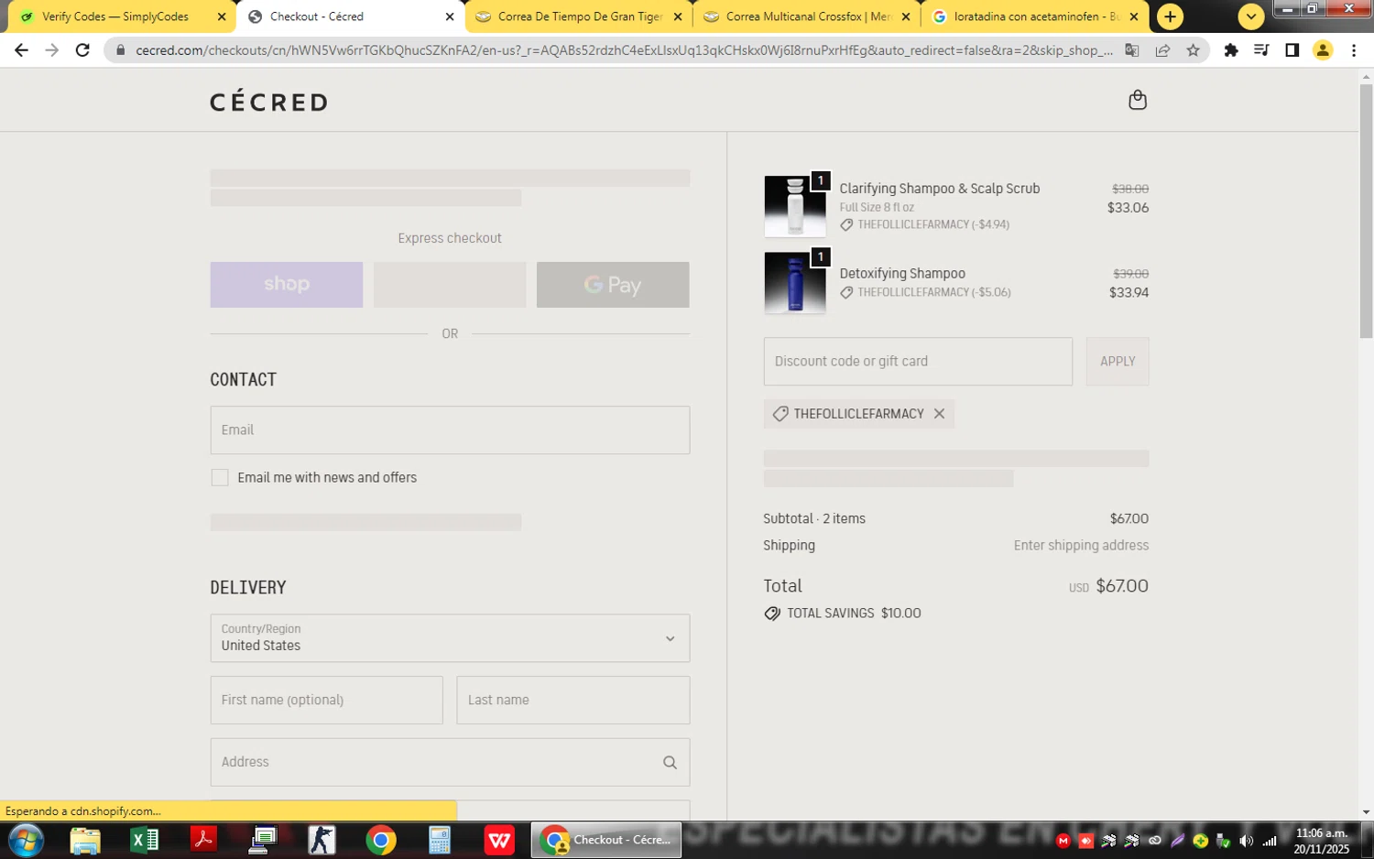Viewport: 1374px width, 859px height.
Task: Open the media control icon
Action: [1261, 50]
